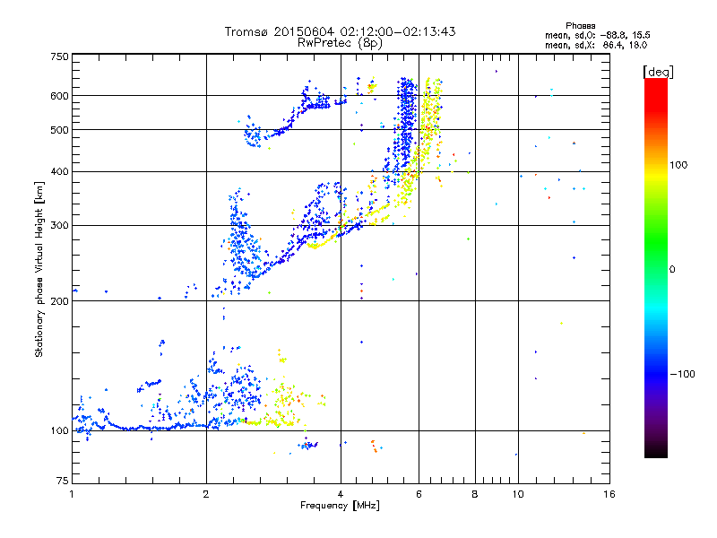This screenshot has height=538, width=717.
Task: Click the y-axis tick label '75'
Action: [63, 481]
